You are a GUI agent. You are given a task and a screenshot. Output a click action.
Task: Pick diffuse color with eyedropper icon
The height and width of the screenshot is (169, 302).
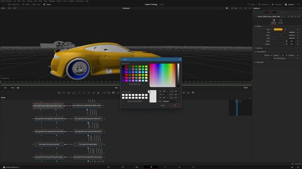pyautogui.click(x=285, y=29)
